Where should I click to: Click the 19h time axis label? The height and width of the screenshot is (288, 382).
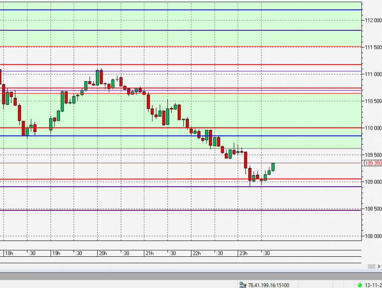click(x=56, y=253)
